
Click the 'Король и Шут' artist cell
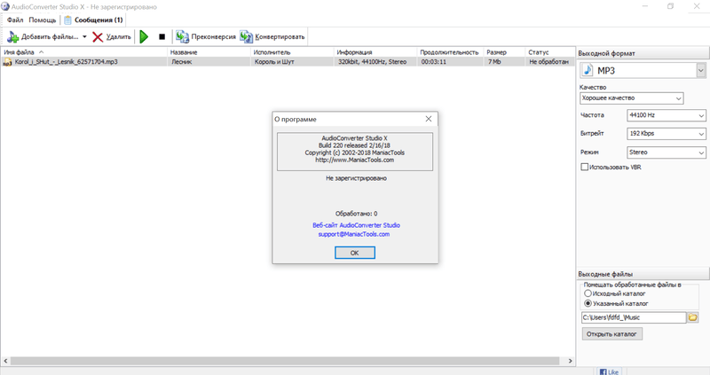tap(274, 62)
